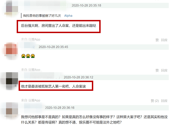Reply to the 20:36:12 comment
Screen dimensions: 175x128
tap(164, 101)
